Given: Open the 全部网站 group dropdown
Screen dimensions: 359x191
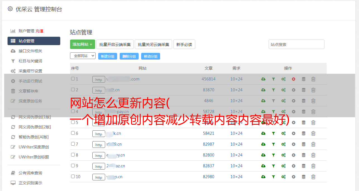Looking at the screenshot, I should tap(83, 56).
